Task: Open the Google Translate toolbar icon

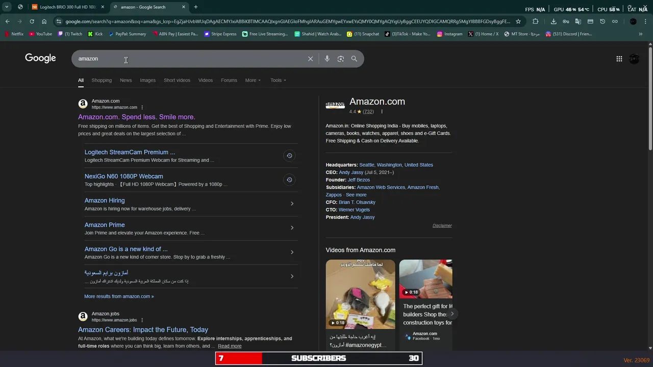Action: click(578, 21)
